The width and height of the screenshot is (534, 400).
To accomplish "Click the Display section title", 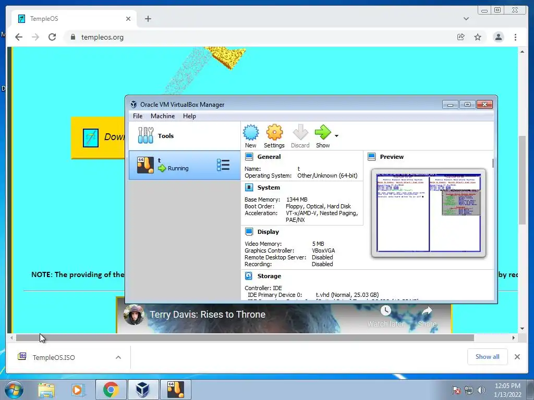I will click(x=268, y=232).
